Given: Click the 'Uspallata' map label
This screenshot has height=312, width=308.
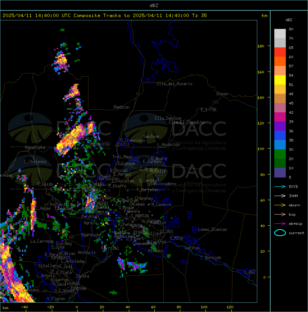Looking at the screenshot, I should click(35, 147).
